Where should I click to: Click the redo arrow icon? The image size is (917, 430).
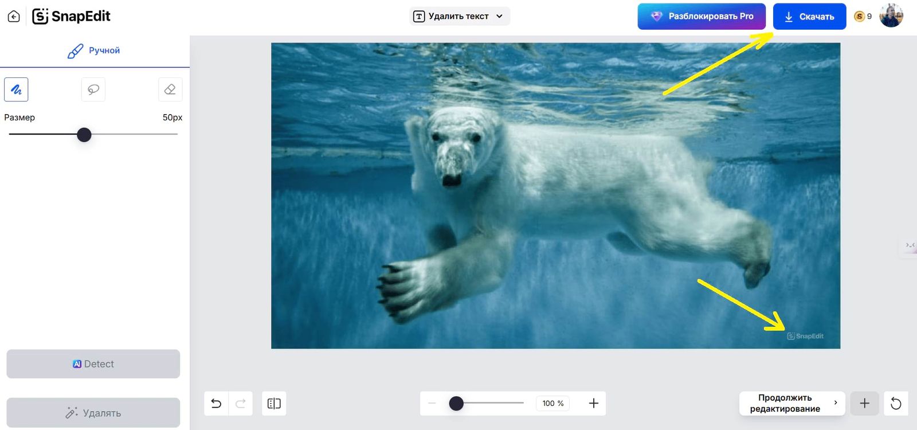[241, 404]
